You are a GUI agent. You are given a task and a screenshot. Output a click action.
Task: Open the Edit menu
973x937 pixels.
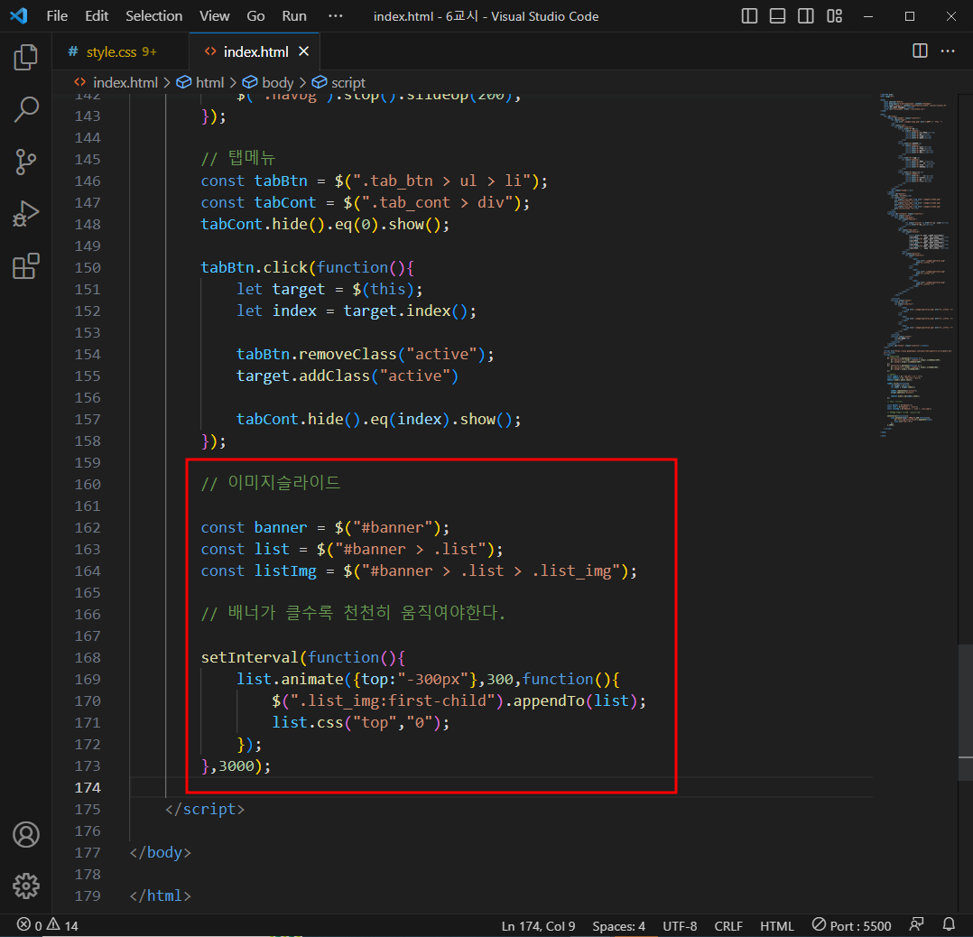click(x=97, y=16)
